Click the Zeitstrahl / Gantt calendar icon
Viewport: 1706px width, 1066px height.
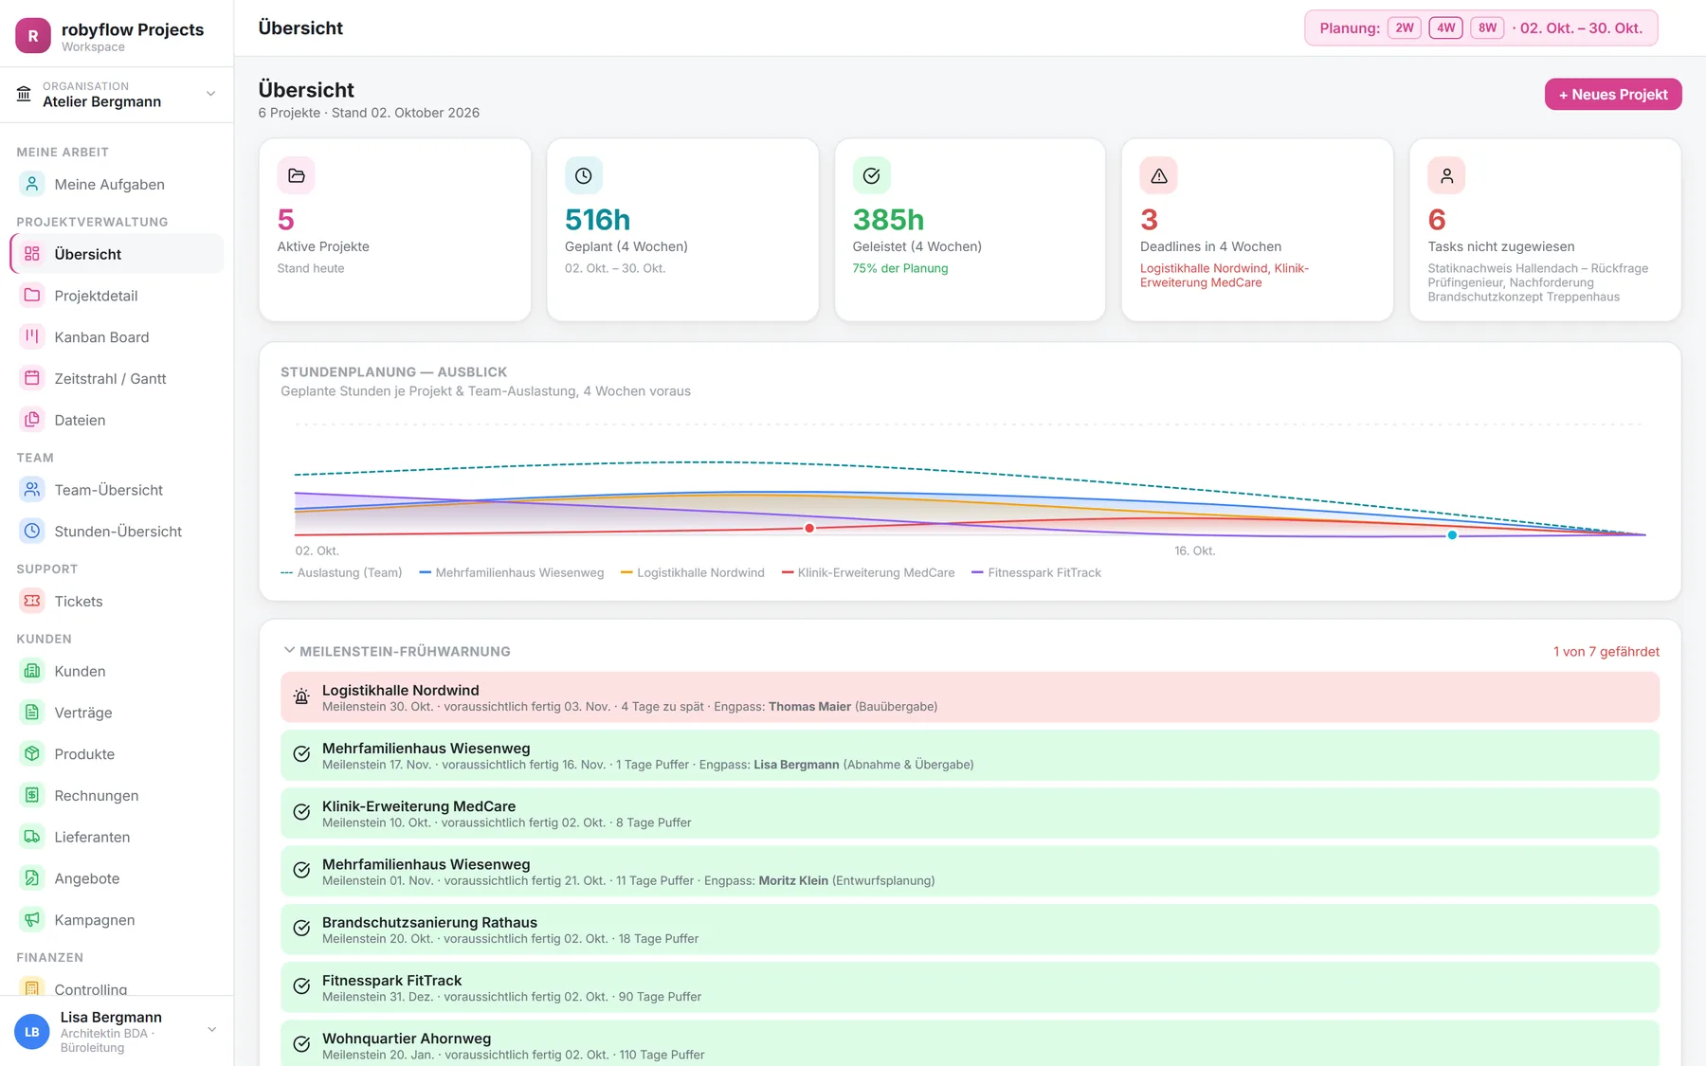32,378
